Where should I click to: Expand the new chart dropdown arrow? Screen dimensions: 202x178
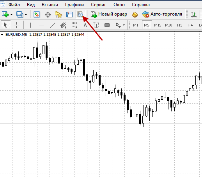tap(11, 14)
